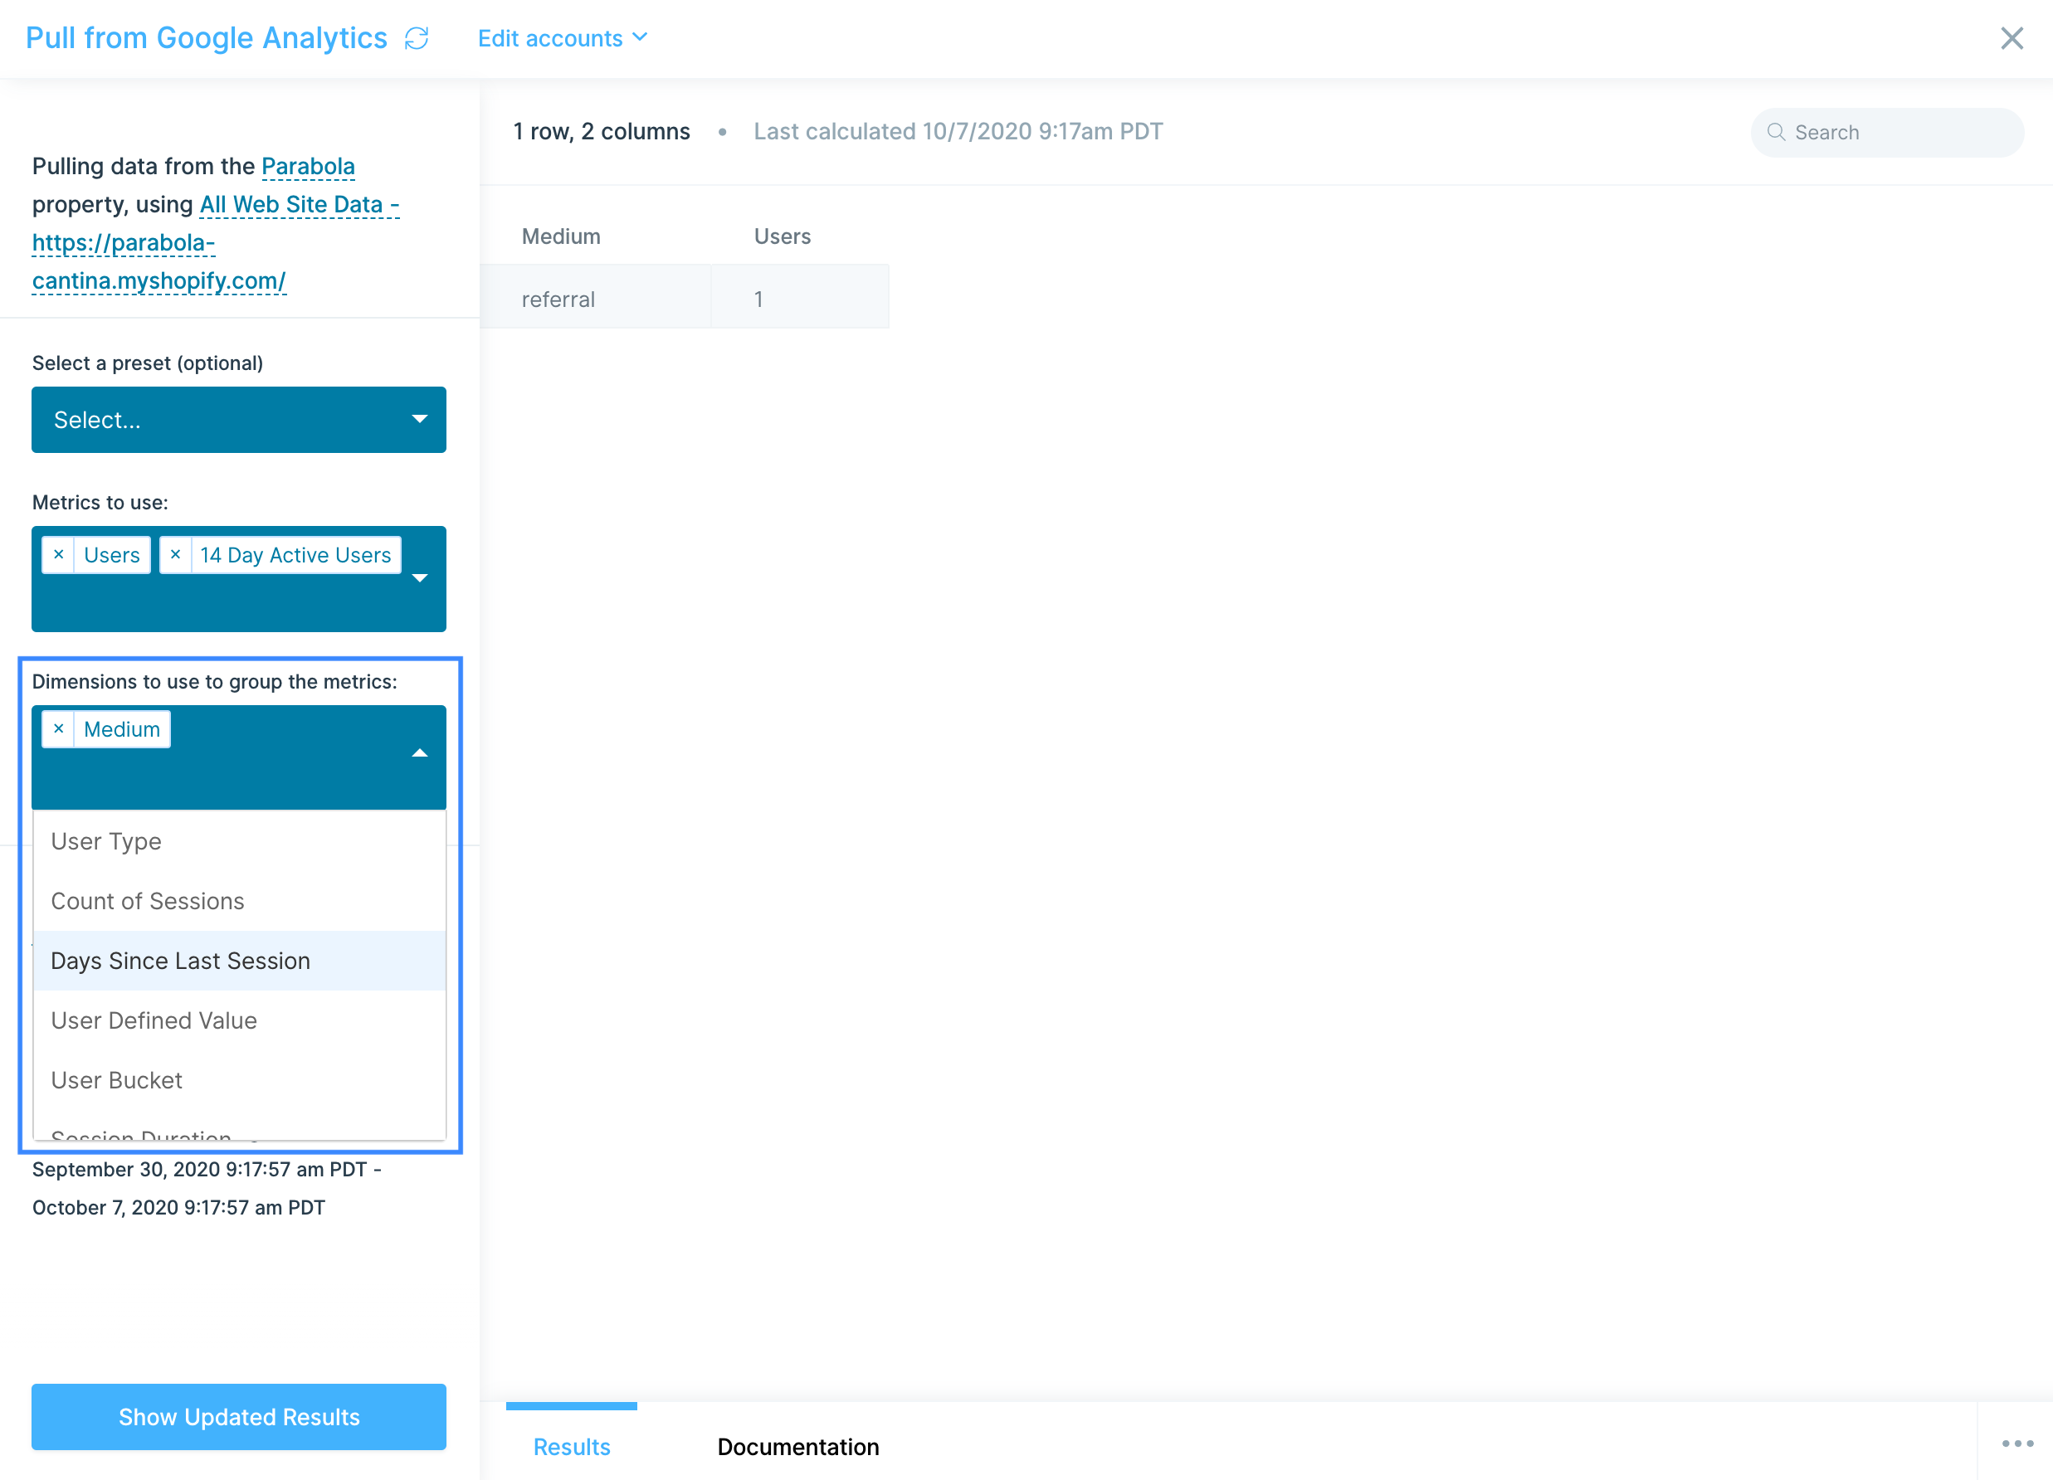Click into the Search field
2053x1480 pixels.
pyautogui.click(x=1887, y=132)
